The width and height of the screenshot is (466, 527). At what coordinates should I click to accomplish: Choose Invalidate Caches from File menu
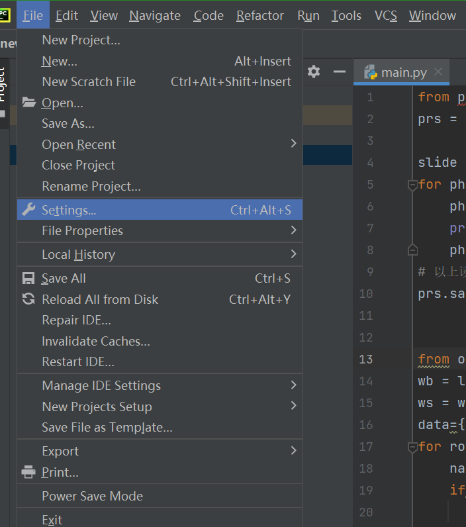pyautogui.click(x=96, y=342)
